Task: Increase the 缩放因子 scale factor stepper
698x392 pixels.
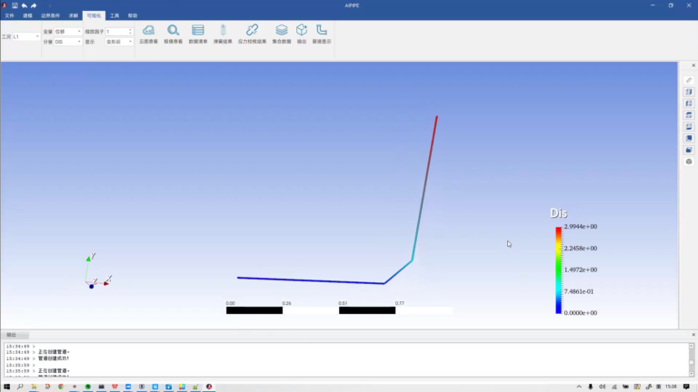Action: 131,30
